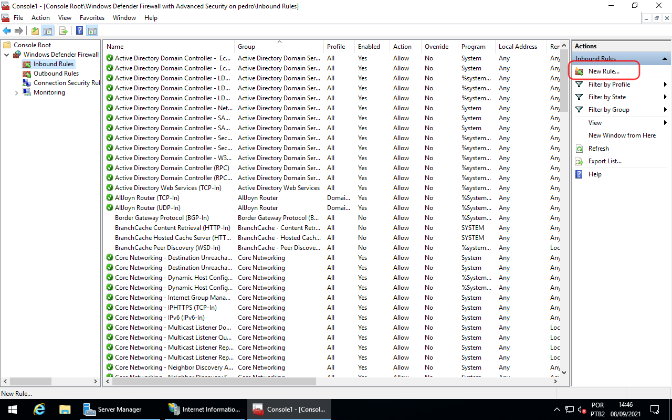This screenshot has width=672, height=420.
Task: Click the blue Help toolbar icon
Action: click(80, 31)
